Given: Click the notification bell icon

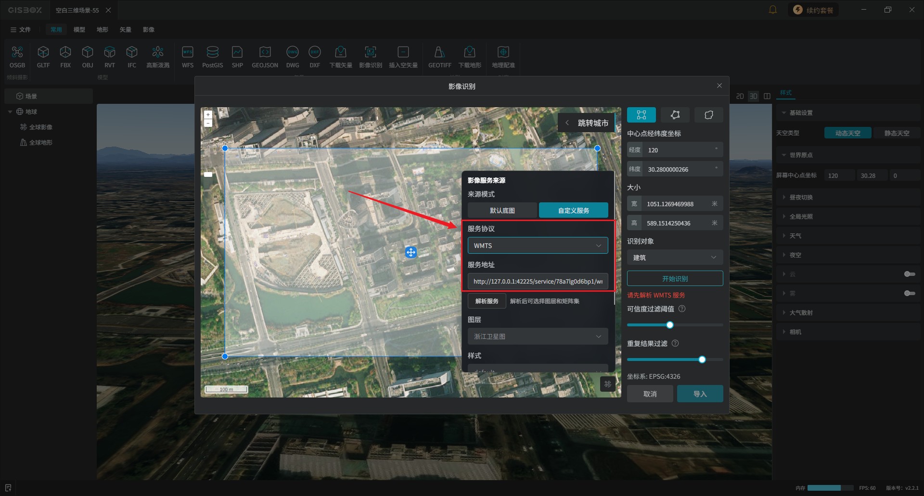Looking at the screenshot, I should 773,10.
